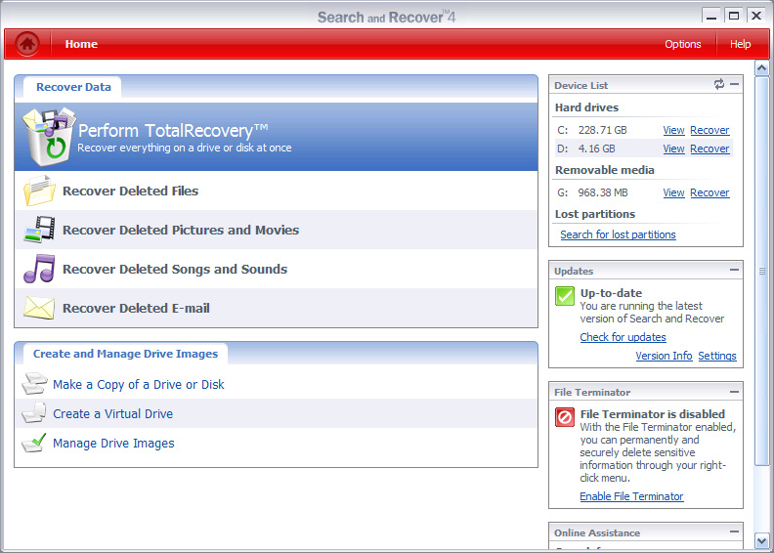The image size is (774, 553).
Task: View drive C: contents
Action: [673, 130]
